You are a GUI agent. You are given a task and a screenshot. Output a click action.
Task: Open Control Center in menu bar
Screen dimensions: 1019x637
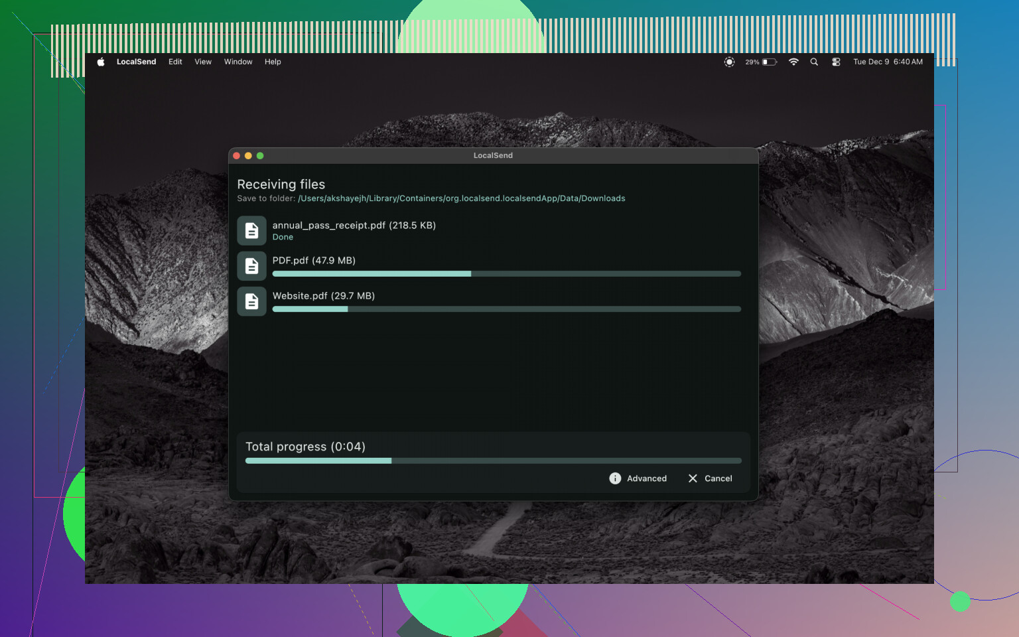tap(836, 62)
